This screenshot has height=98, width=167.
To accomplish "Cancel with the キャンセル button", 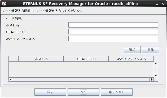I will pos(117,92).
